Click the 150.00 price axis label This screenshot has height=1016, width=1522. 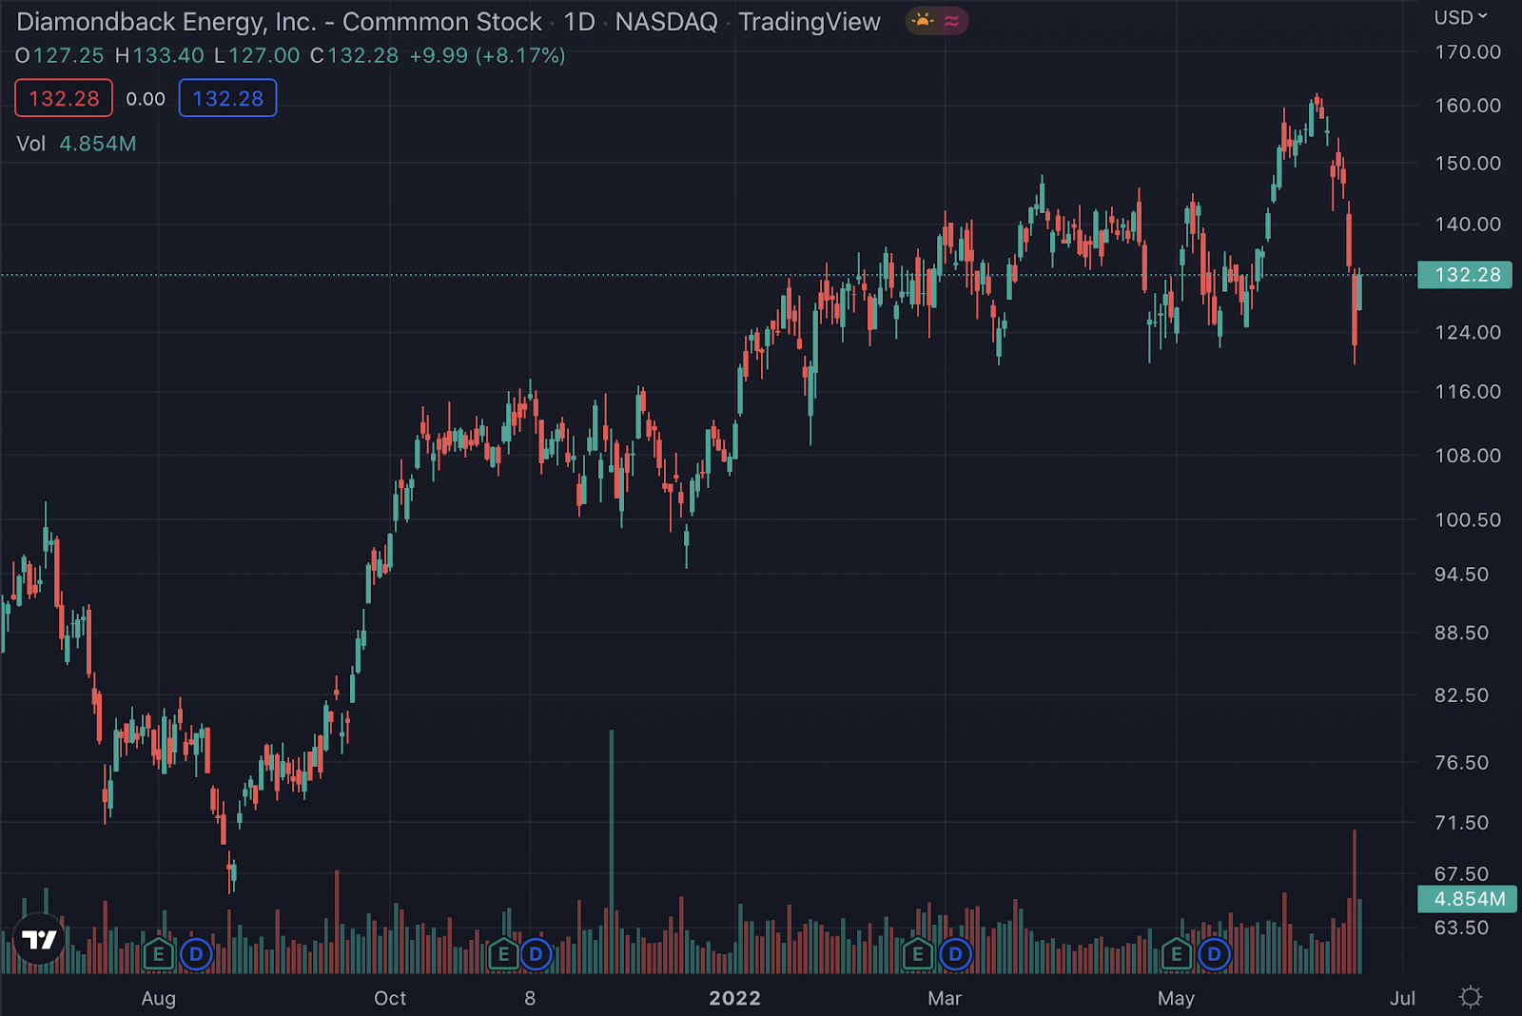tap(1468, 164)
